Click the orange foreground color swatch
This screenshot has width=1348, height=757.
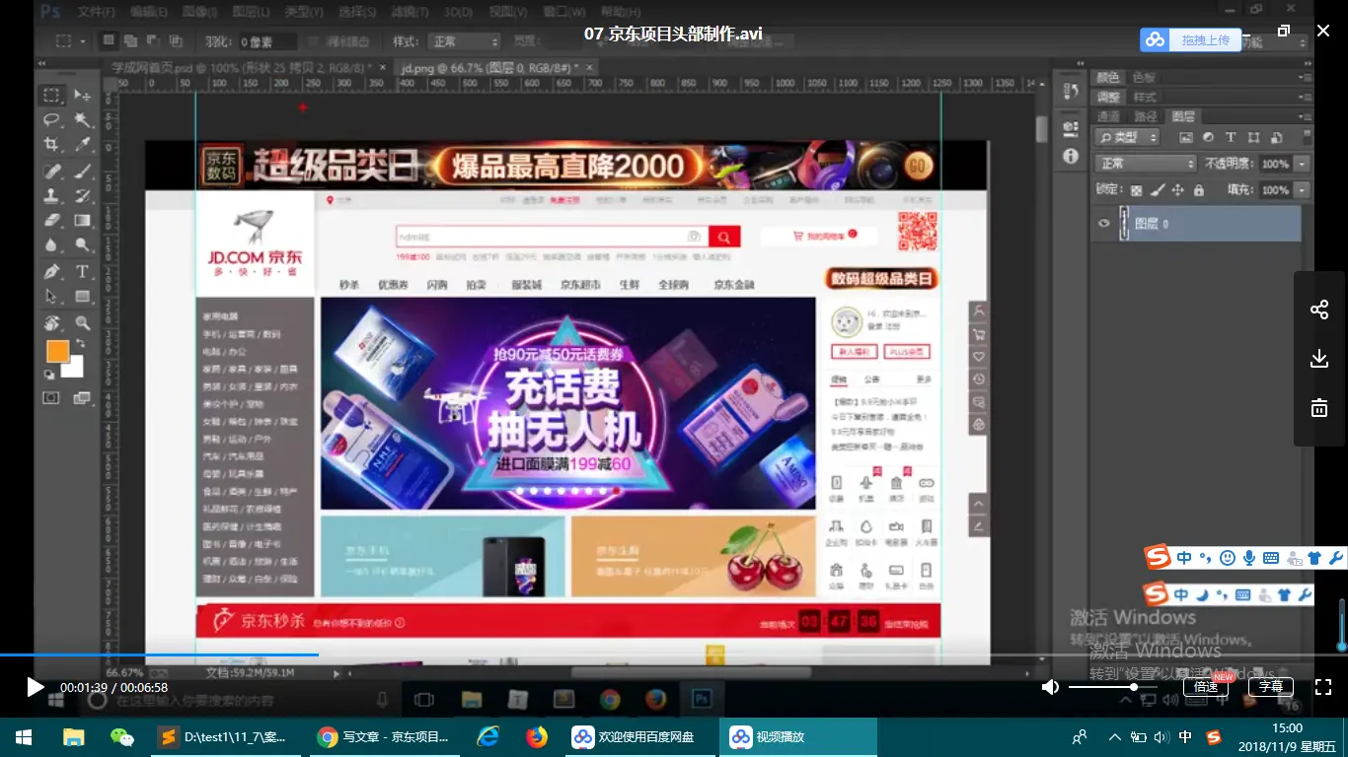(x=57, y=351)
